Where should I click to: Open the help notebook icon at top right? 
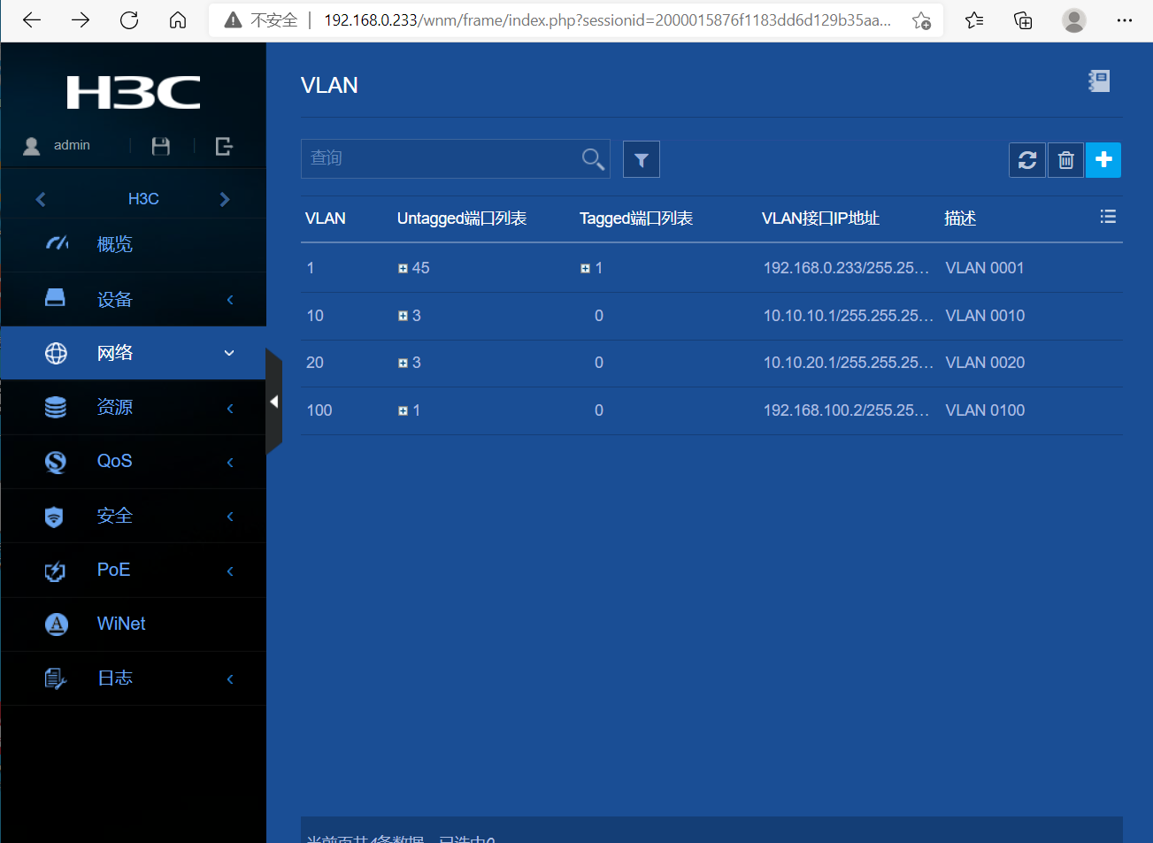coord(1099,81)
